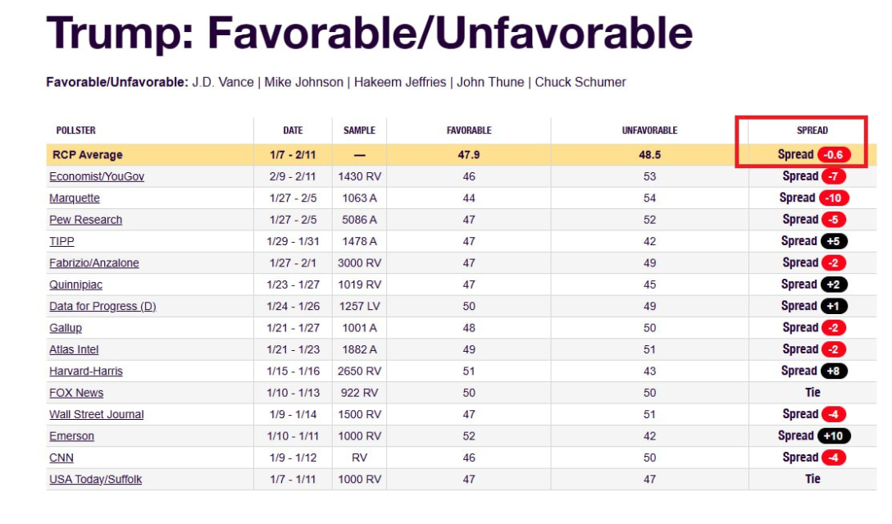
Task: Click the Spread column header
Action: point(812,130)
